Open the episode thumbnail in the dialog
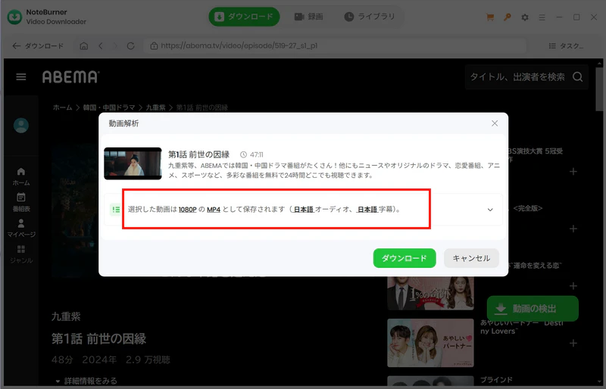The width and height of the screenshot is (606, 389). coord(133,163)
